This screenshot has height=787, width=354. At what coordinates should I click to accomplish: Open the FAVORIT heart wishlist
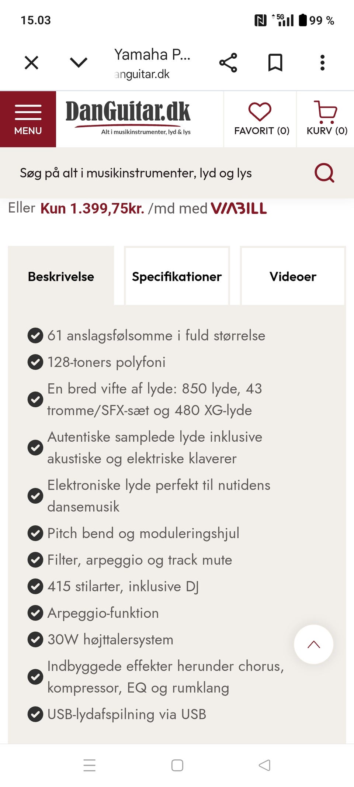click(260, 118)
